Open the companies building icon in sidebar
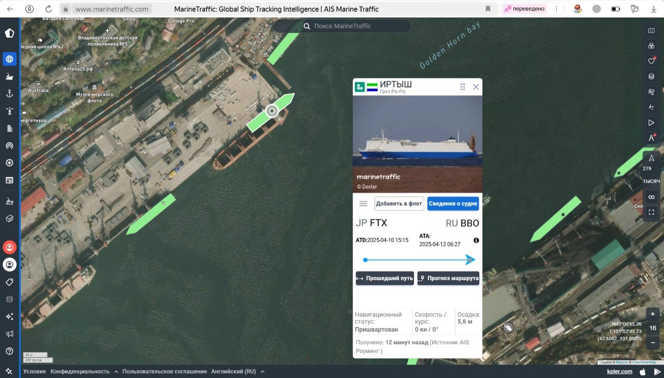Viewport: 664px width, 378px height. click(x=9, y=129)
